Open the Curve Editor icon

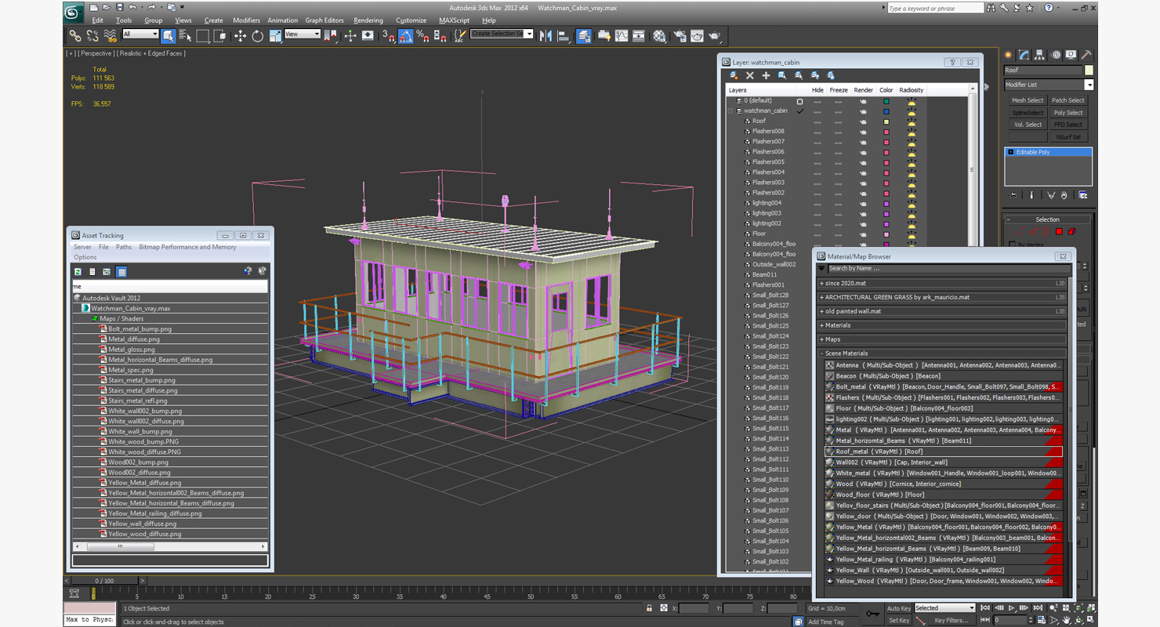tap(622, 35)
